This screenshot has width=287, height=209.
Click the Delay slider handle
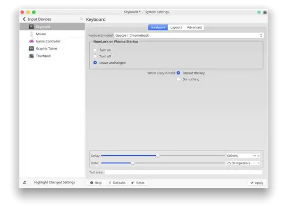point(158,156)
